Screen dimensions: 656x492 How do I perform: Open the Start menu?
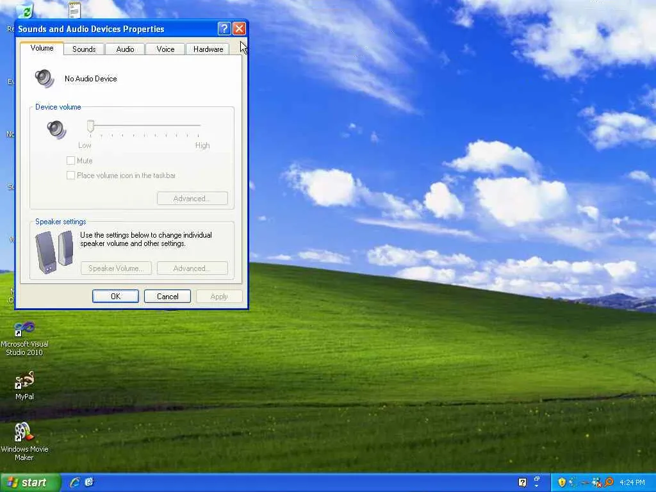click(30, 482)
